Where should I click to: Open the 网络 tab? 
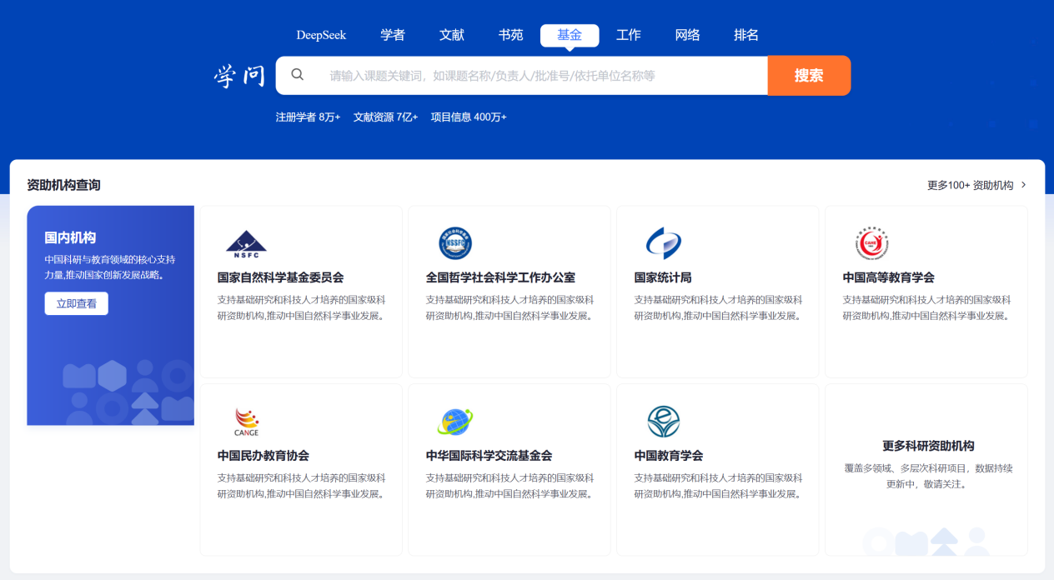[688, 35]
